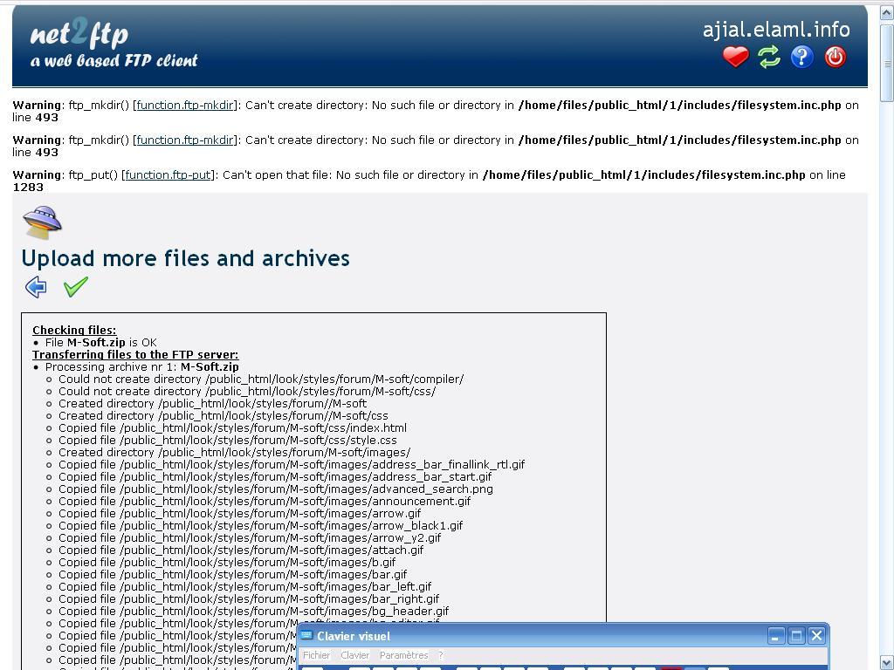Open the ? help menu

point(440,655)
